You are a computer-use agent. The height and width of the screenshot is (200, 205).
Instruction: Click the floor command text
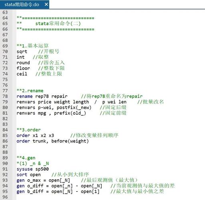(x=23, y=68)
